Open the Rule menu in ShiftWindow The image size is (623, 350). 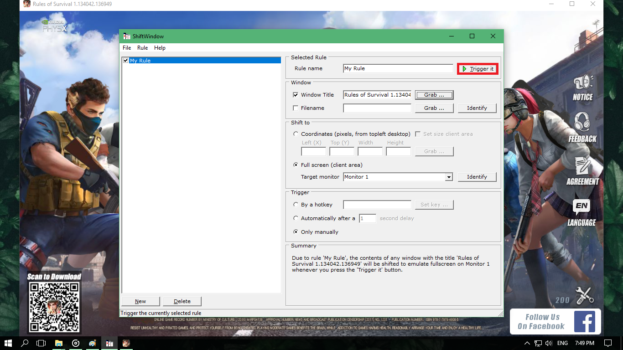point(142,48)
